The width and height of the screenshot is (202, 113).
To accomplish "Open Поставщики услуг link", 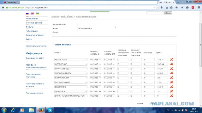I will coord(34,93).
